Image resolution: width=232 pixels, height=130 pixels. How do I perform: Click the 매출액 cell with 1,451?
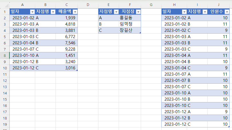[67, 55]
